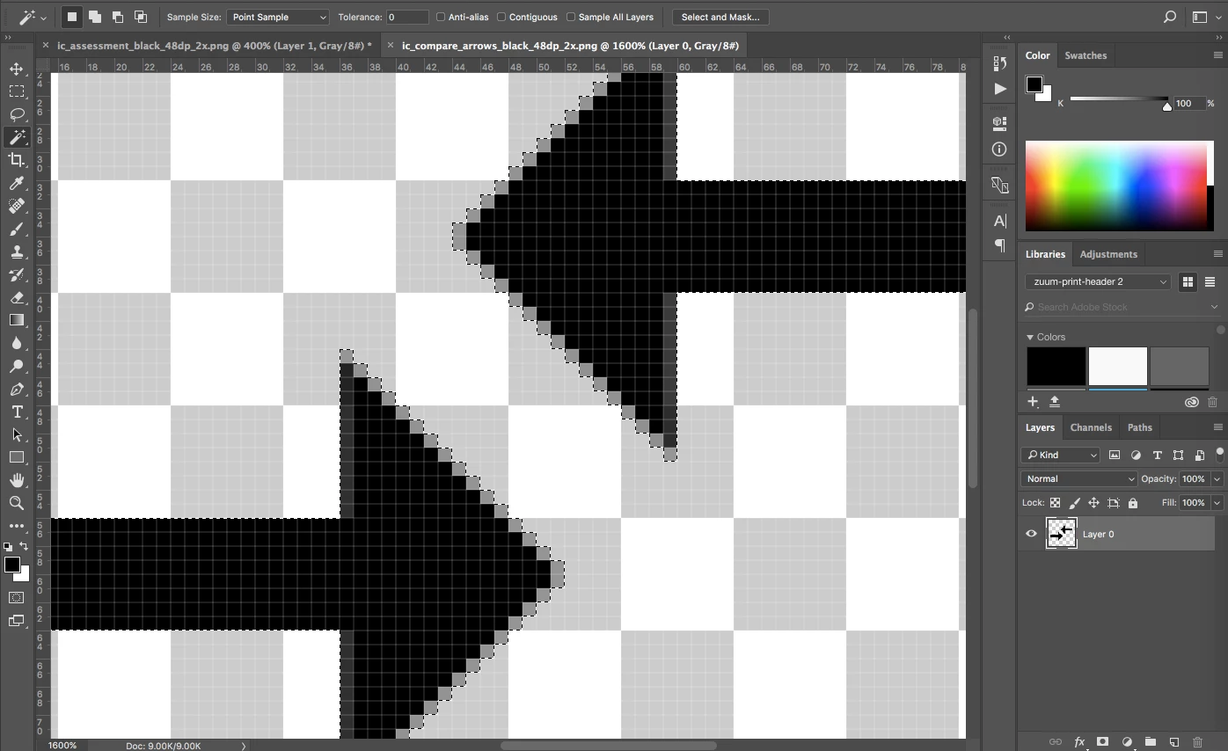Click the Layer 0 thumbnail
Screen dimensions: 1228x751
pos(1061,534)
